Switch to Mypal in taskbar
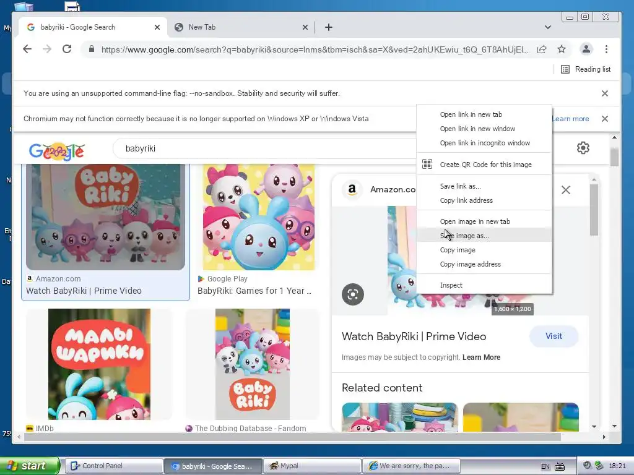The height and width of the screenshot is (475, 634). [312, 466]
